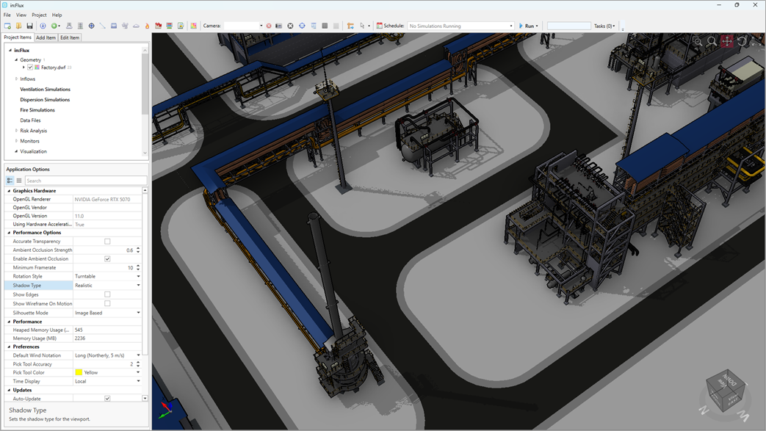
Task: Increase Ambient Occlusion Strength stepper
Action: [x=138, y=248]
